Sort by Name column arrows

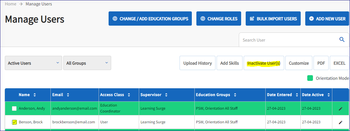tap(35, 95)
